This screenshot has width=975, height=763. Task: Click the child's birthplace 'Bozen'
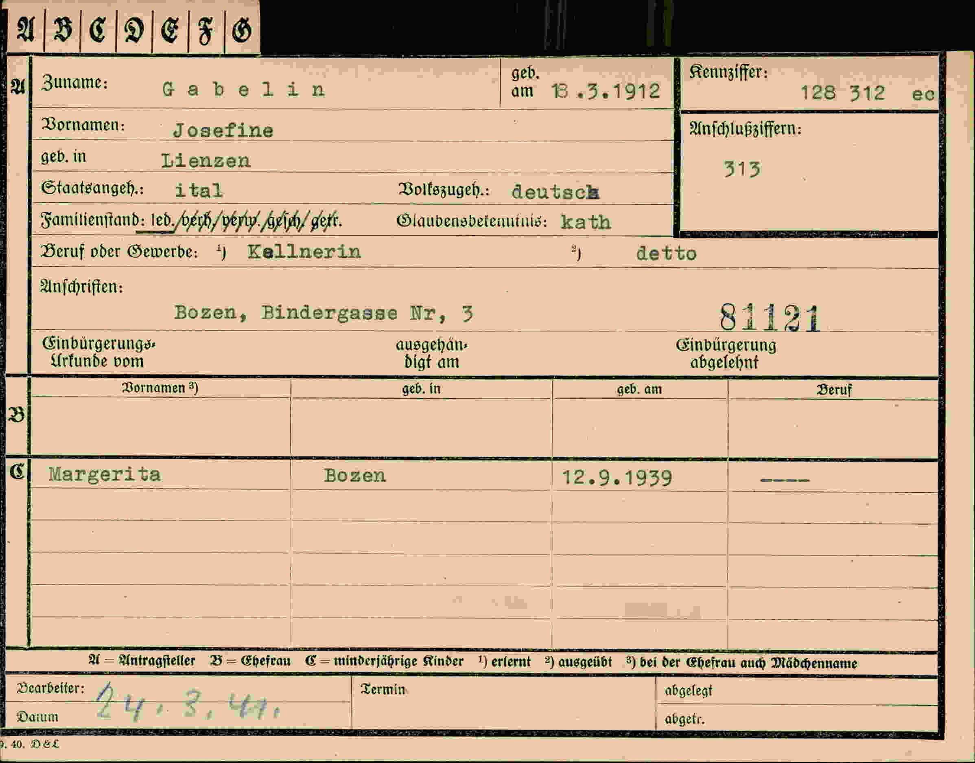point(355,476)
